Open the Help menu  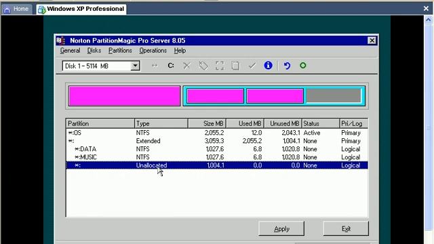pos(180,51)
